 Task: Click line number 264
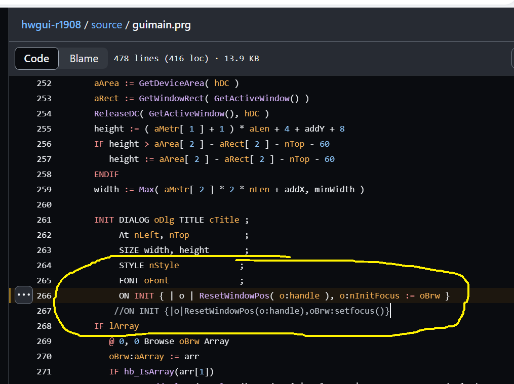coord(44,266)
